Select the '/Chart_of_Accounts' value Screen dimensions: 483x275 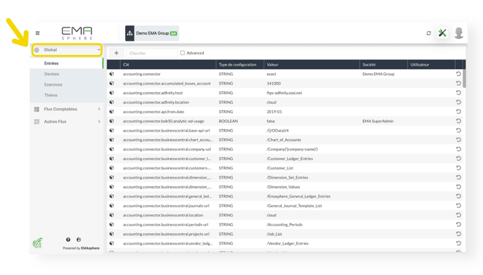284,140
